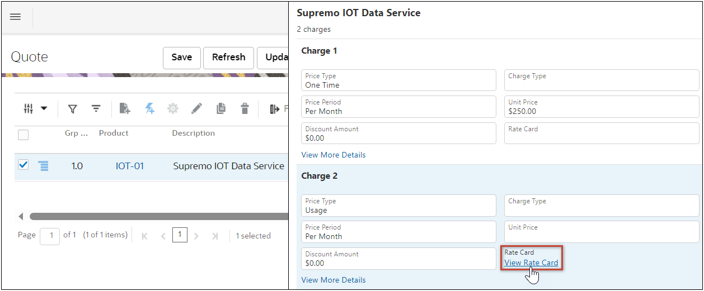Image resolution: width=704 pixels, height=291 pixels.
Task: Toggle the select-all header checkbox
Action: [24, 135]
